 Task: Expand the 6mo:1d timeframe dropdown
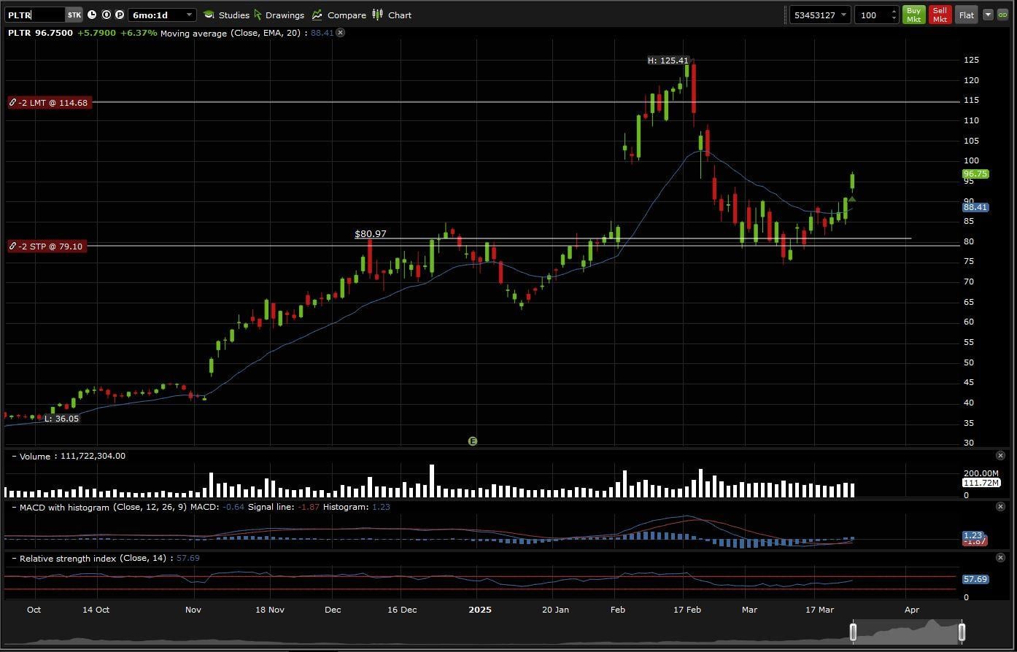click(189, 15)
